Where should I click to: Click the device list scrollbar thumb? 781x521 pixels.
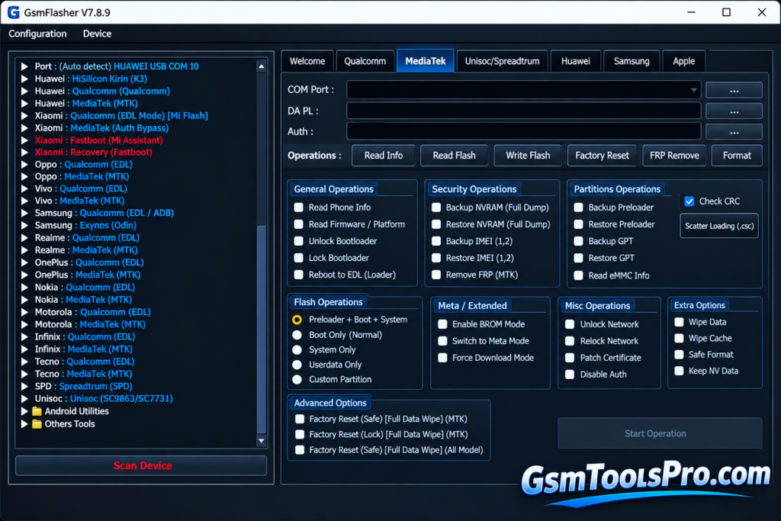point(262,329)
